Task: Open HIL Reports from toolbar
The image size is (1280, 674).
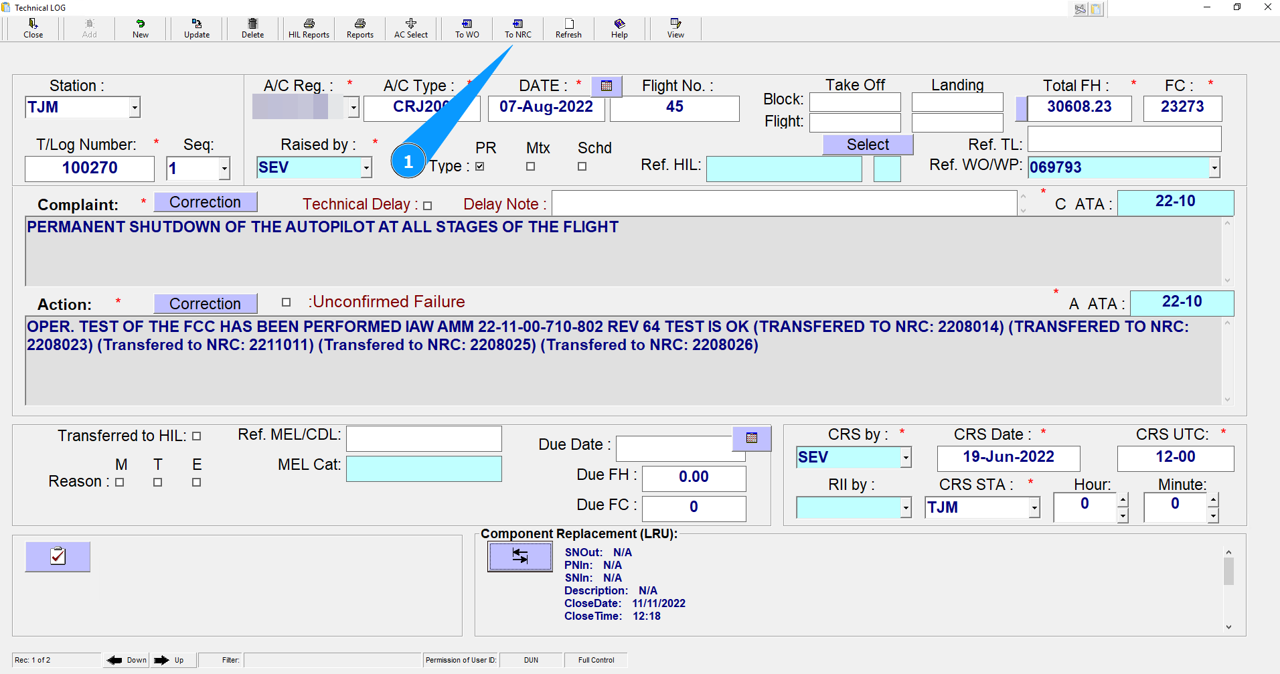Action: point(309,28)
